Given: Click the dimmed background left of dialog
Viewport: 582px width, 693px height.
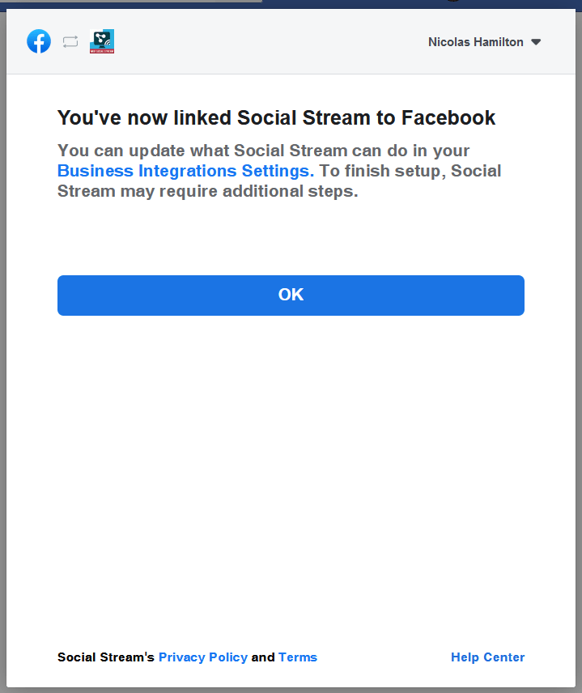Looking at the screenshot, I should 2,354.
